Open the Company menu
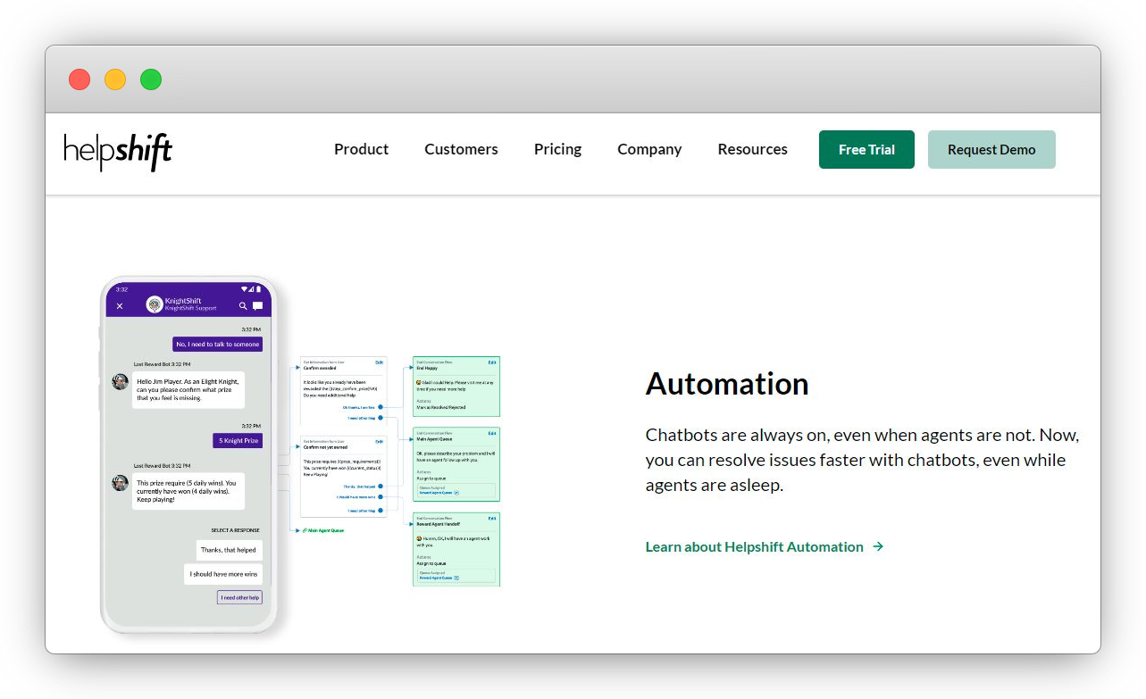The image size is (1146, 699). click(x=649, y=149)
